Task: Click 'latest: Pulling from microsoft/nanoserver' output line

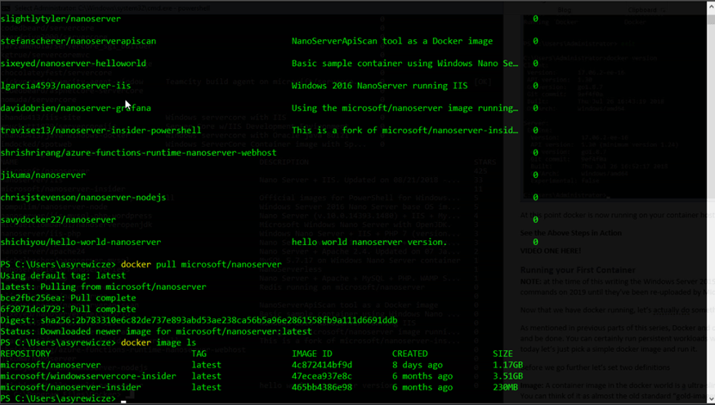Action: click(103, 287)
